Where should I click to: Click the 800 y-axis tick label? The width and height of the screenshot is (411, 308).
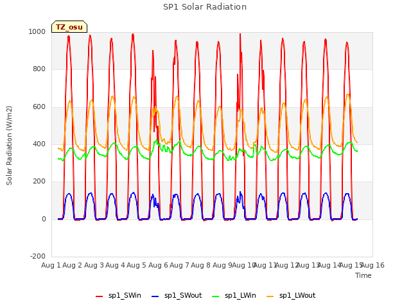click(39, 69)
